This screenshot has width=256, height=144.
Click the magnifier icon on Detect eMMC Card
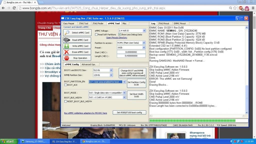coord(67,33)
